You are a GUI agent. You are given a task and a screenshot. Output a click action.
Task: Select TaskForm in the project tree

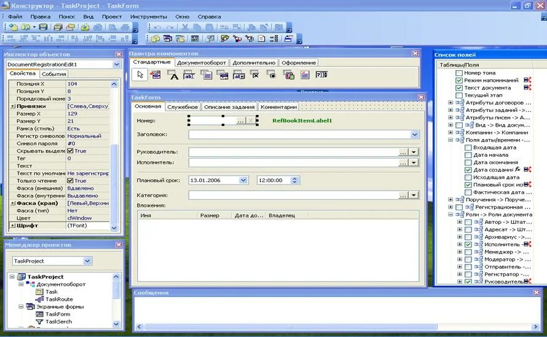[x=58, y=314]
